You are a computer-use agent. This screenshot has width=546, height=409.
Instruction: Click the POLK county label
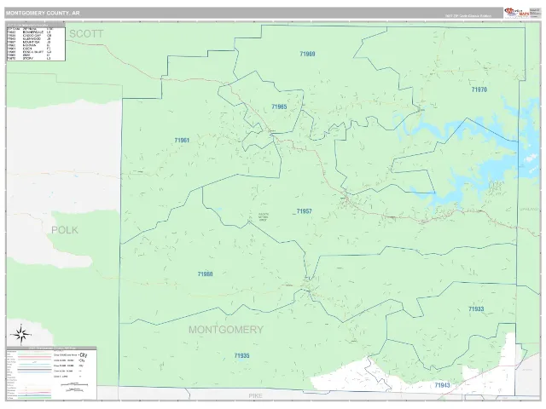(x=65, y=230)
